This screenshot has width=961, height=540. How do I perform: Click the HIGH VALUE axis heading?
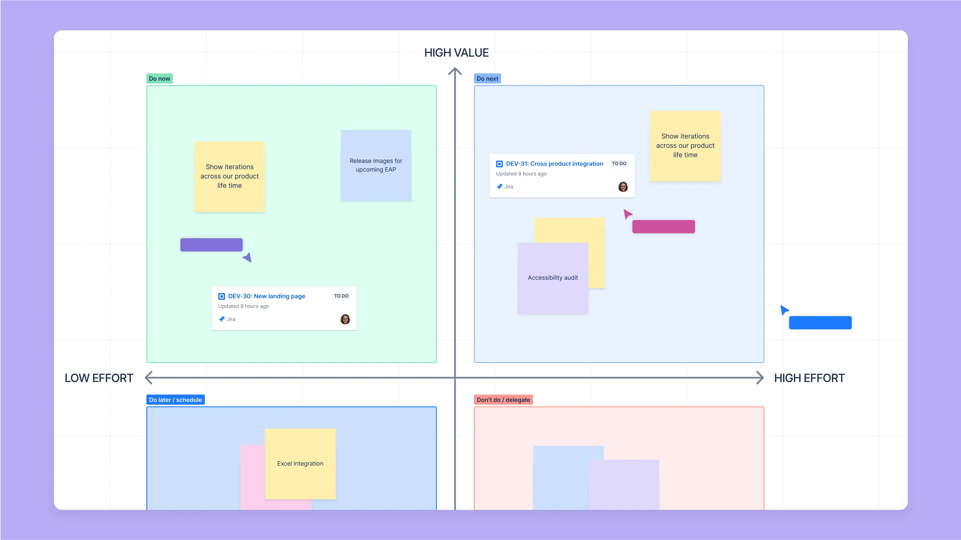[x=456, y=53]
